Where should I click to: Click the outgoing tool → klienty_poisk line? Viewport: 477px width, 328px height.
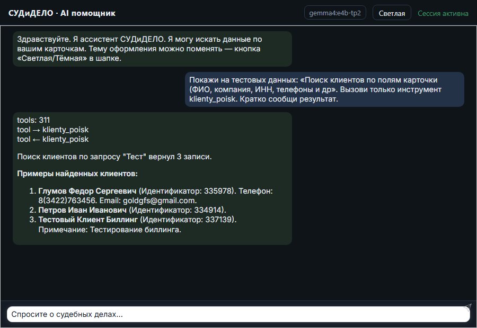tap(52, 130)
